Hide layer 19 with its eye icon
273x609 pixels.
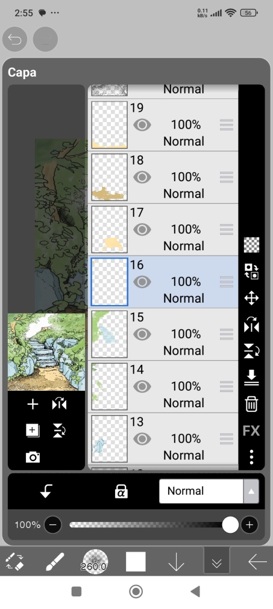tap(142, 124)
